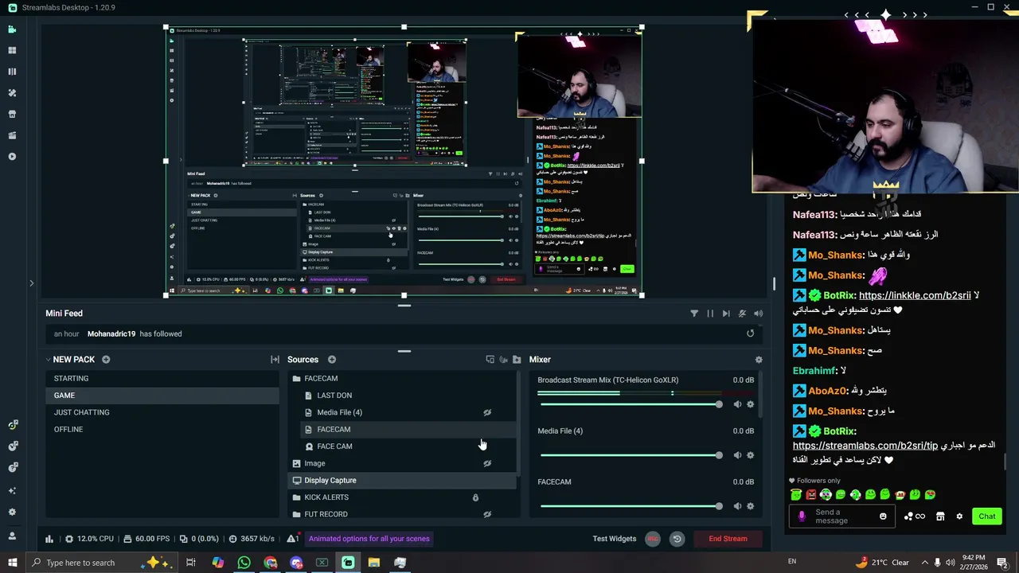The height and width of the screenshot is (573, 1019).
Task: Skip to next alert in Mini Feed
Action: click(726, 314)
